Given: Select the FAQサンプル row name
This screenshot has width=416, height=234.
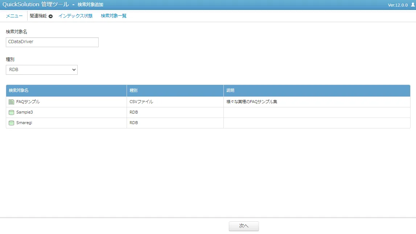Looking at the screenshot, I should [x=28, y=102].
